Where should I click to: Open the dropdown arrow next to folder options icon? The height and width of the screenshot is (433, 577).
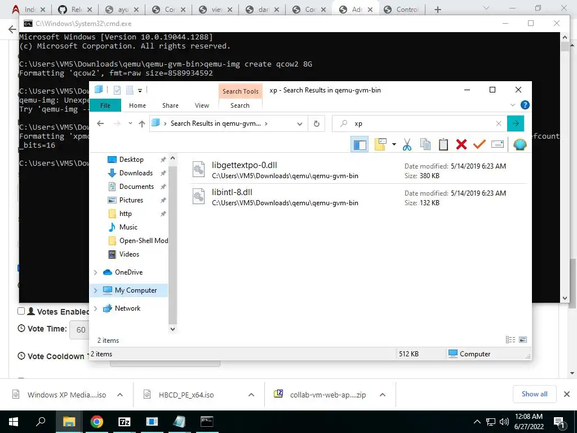click(x=394, y=144)
